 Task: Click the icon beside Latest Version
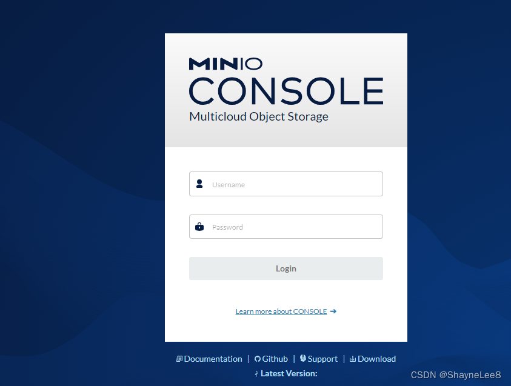256,374
